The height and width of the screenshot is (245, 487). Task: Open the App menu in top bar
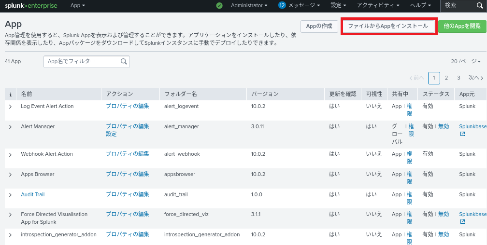pyautogui.click(x=77, y=6)
